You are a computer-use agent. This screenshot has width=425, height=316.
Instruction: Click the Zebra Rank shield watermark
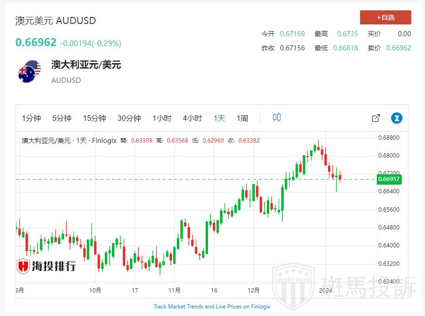(294, 285)
